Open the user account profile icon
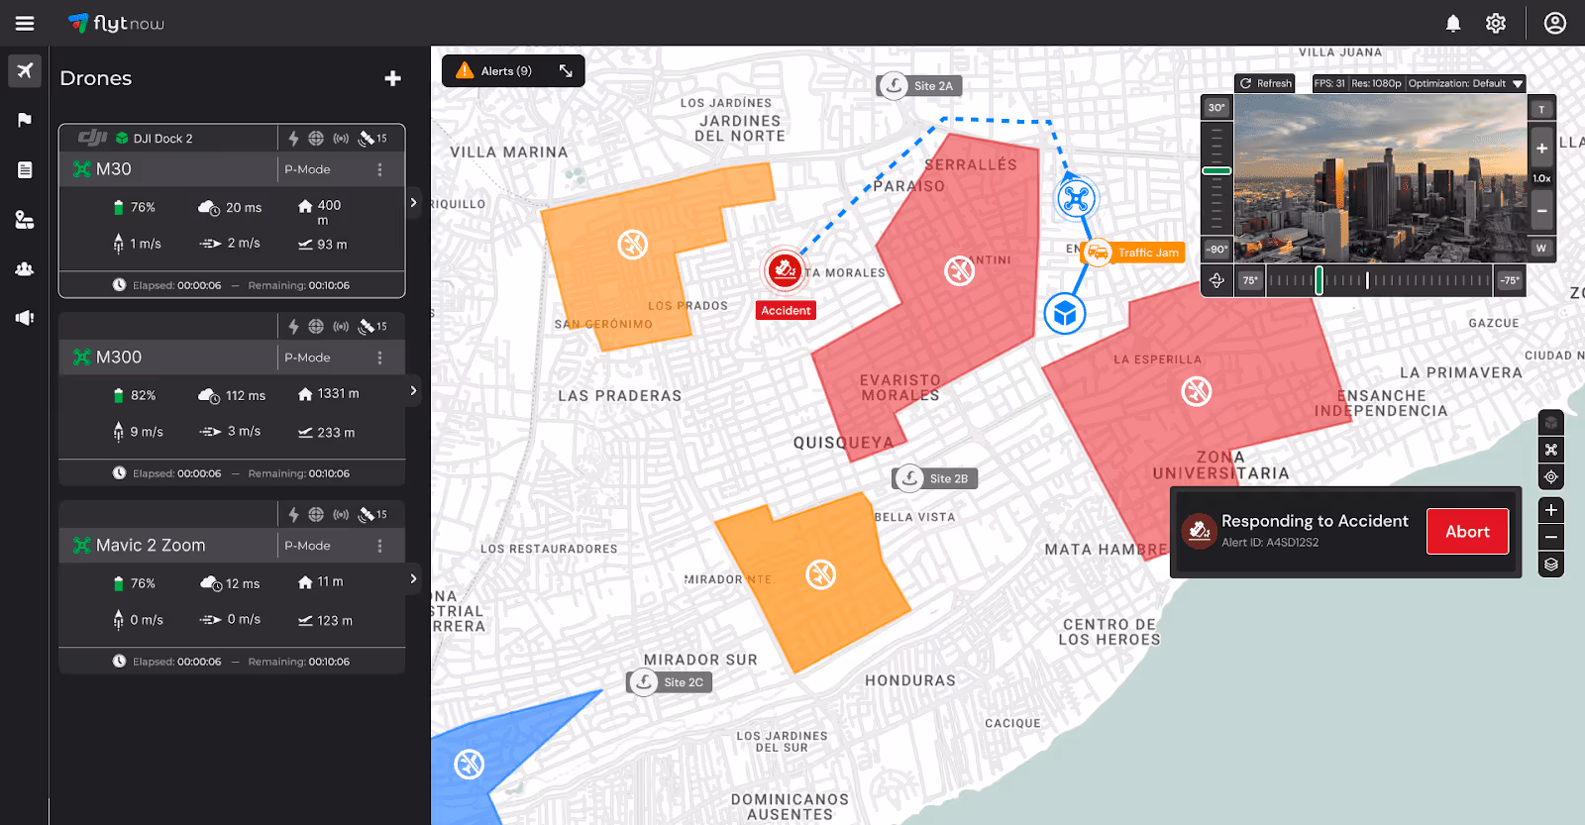The image size is (1585, 825). click(x=1555, y=23)
